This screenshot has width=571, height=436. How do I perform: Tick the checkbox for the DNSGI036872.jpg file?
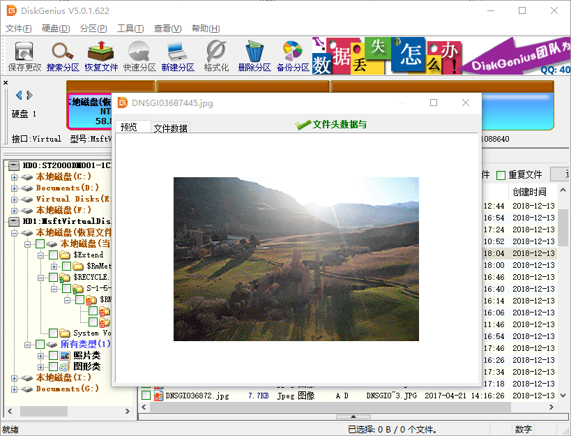(x=146, y=396)
